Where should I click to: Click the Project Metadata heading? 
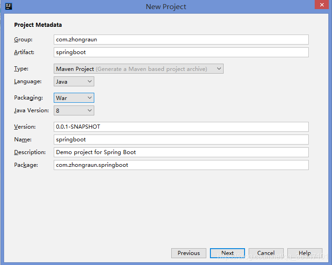38,25
